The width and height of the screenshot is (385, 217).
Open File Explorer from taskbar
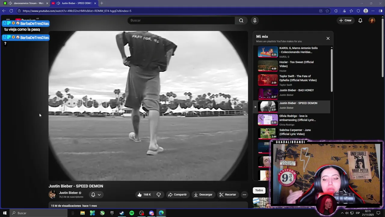[82, 213]
